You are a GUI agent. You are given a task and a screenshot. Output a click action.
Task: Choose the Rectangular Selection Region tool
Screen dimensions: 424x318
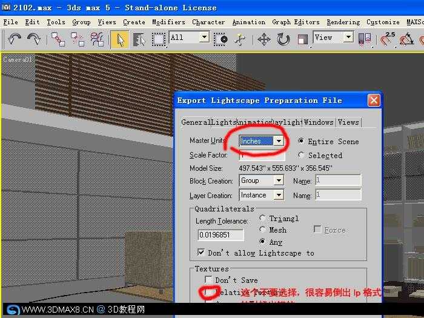159,40
